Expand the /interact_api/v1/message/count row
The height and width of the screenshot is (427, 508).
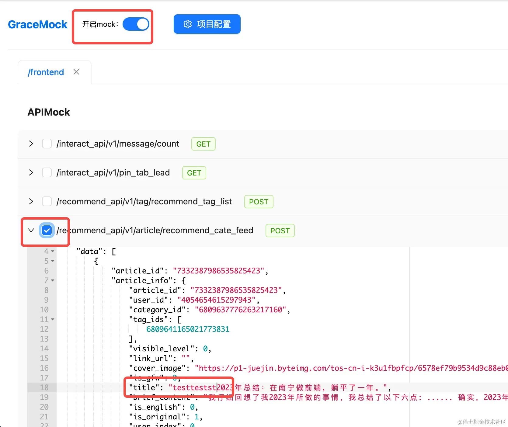[31, 144]
